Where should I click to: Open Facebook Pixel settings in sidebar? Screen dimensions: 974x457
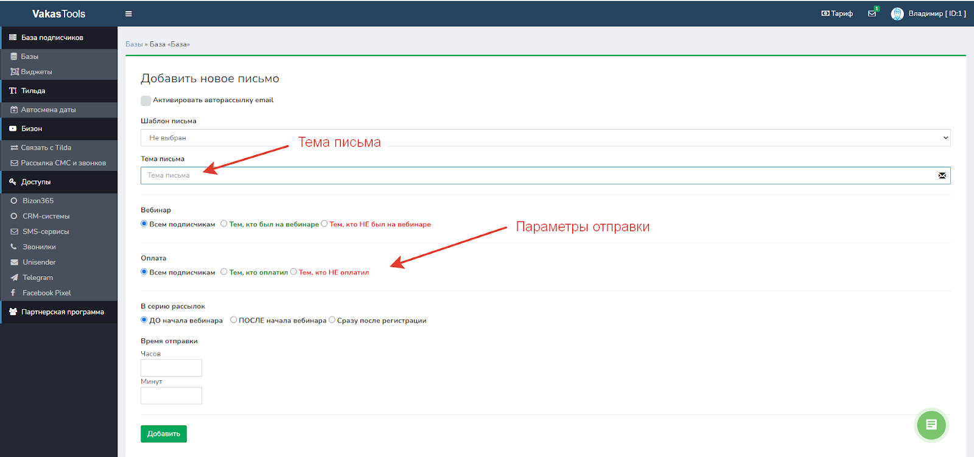point(46,293)
